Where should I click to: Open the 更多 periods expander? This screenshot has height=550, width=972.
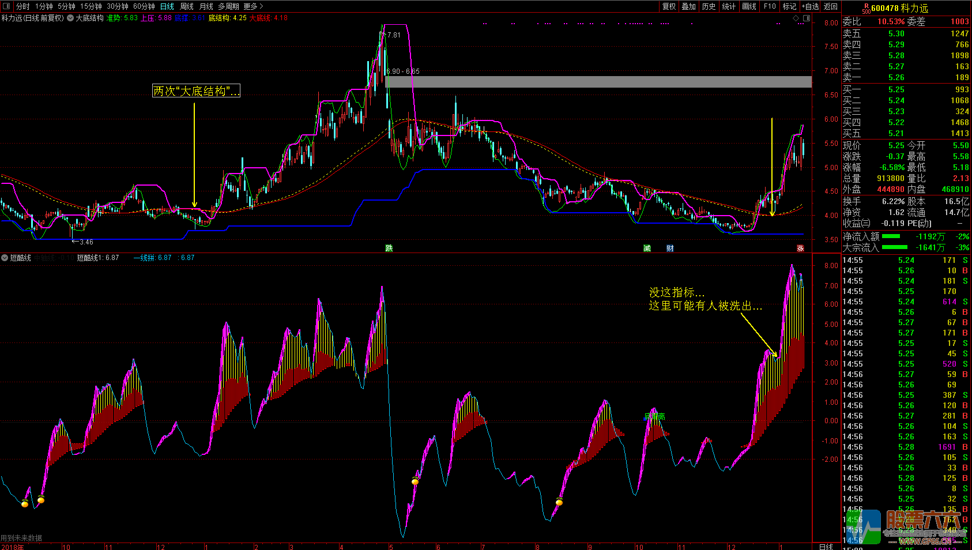[x=253, y=6]
